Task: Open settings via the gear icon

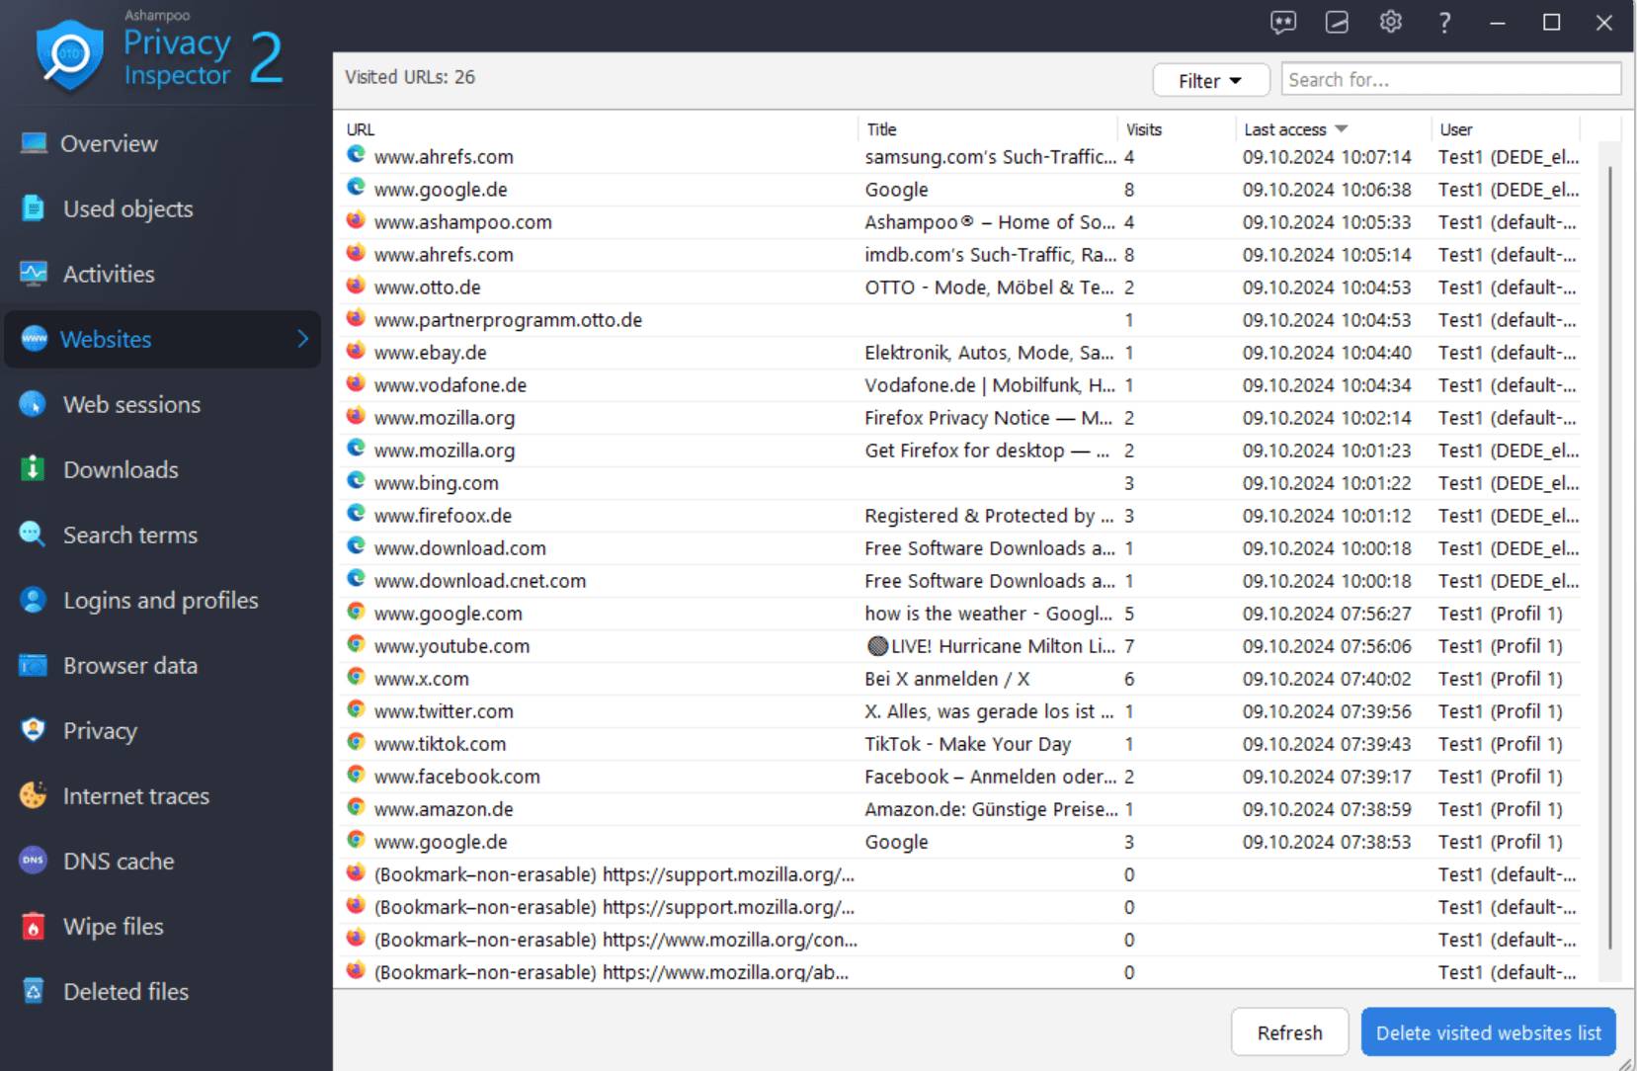Action: 1390,22
